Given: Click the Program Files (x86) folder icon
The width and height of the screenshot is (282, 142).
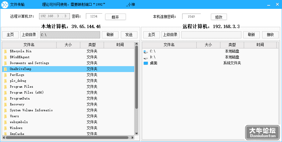Looking at the screenshot, I should 5,93.
